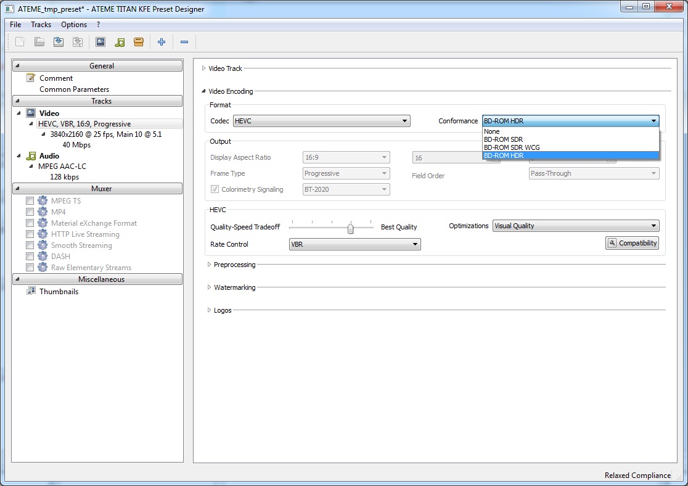The width and height of the screenshot is (688, 486).
Task: Enable the MPEG TS muxer checkbox
Action: click(30, 200)
